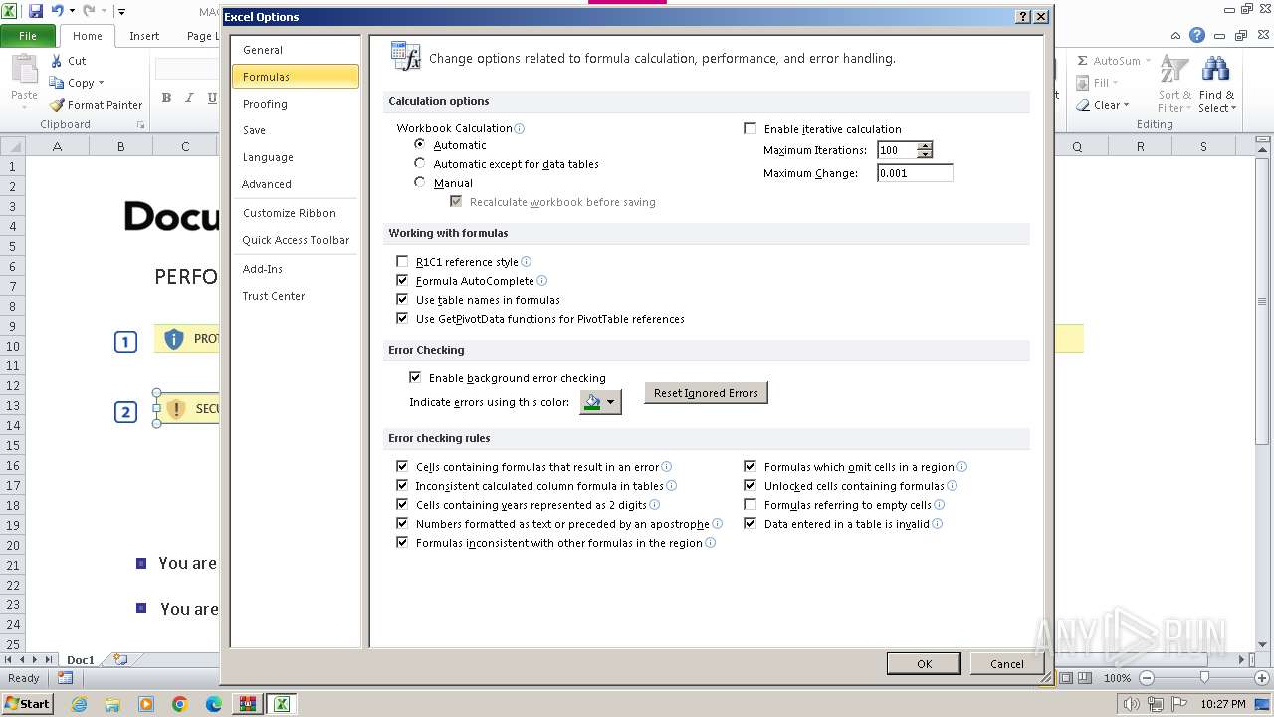
Task: Click the Cut scissors icon
Action: [x=57, y=61]
